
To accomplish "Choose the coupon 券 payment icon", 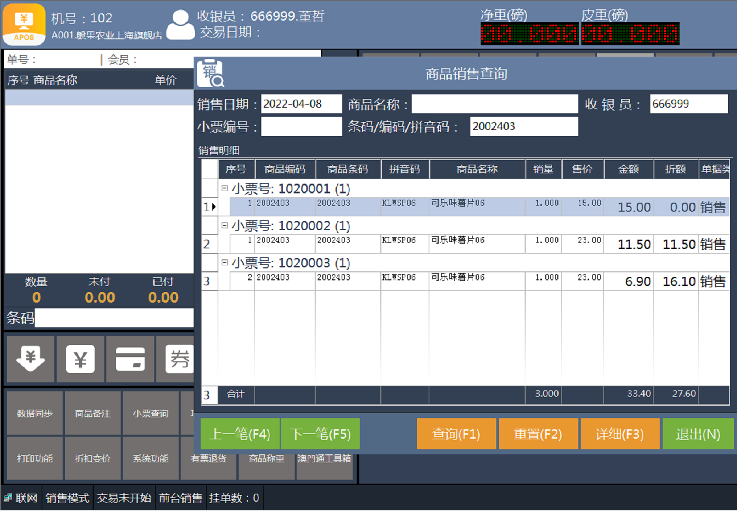I will click(x=179, y=359).
